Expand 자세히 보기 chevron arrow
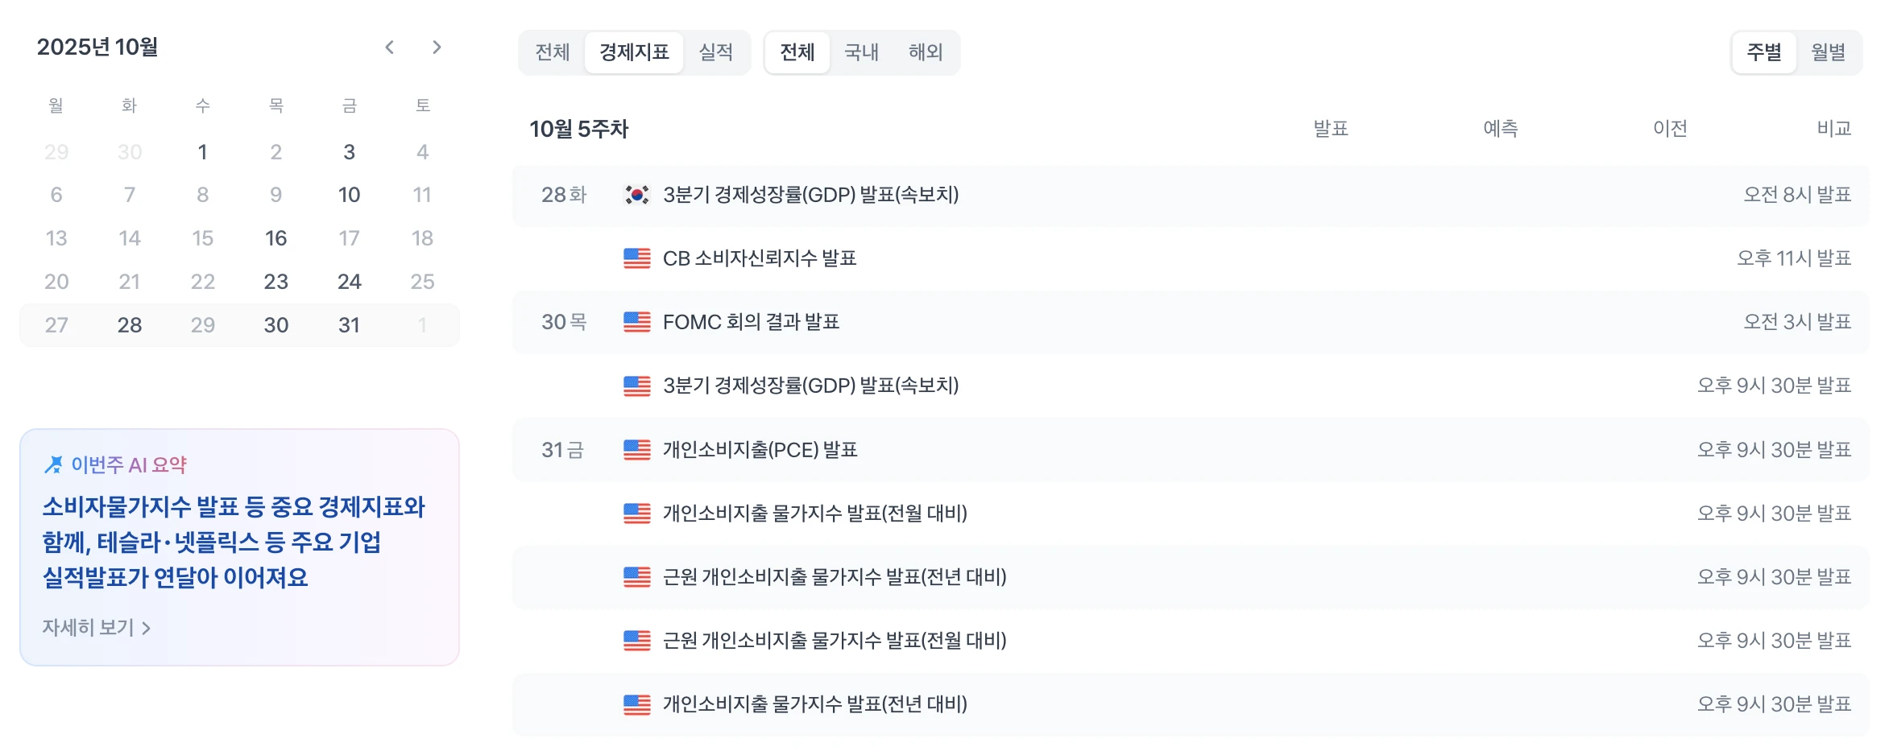 tap(147, 628)
